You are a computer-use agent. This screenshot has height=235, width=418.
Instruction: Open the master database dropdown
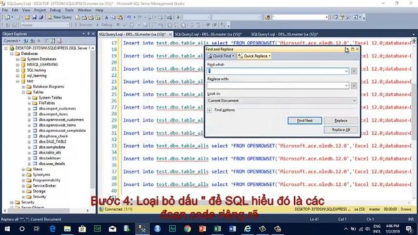coord(44,25)
